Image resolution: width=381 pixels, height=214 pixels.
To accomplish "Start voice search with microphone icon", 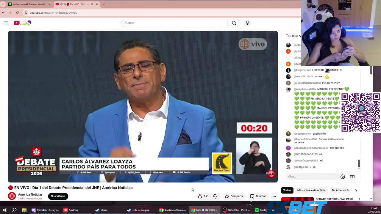I will pos(247,23).
